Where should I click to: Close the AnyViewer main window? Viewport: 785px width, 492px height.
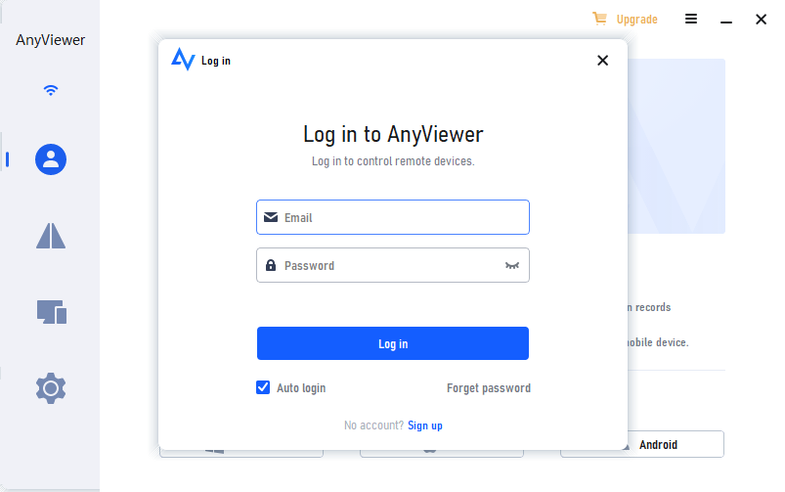[x=761, y=19]
